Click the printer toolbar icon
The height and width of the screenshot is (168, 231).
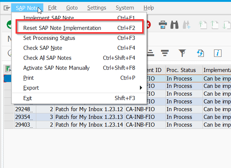[x=163, y=25]
